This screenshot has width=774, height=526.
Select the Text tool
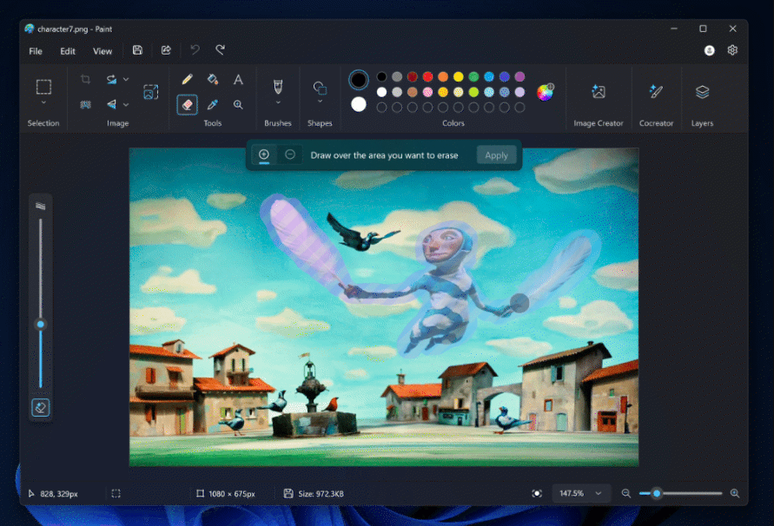click(238, 79)
